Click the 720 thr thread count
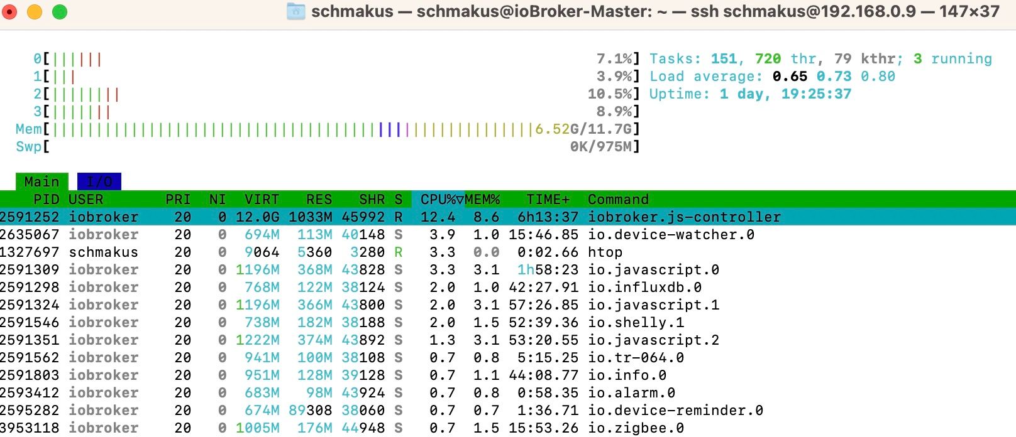This screenshot has width=1016, height=437. click(x=786, y=58)
